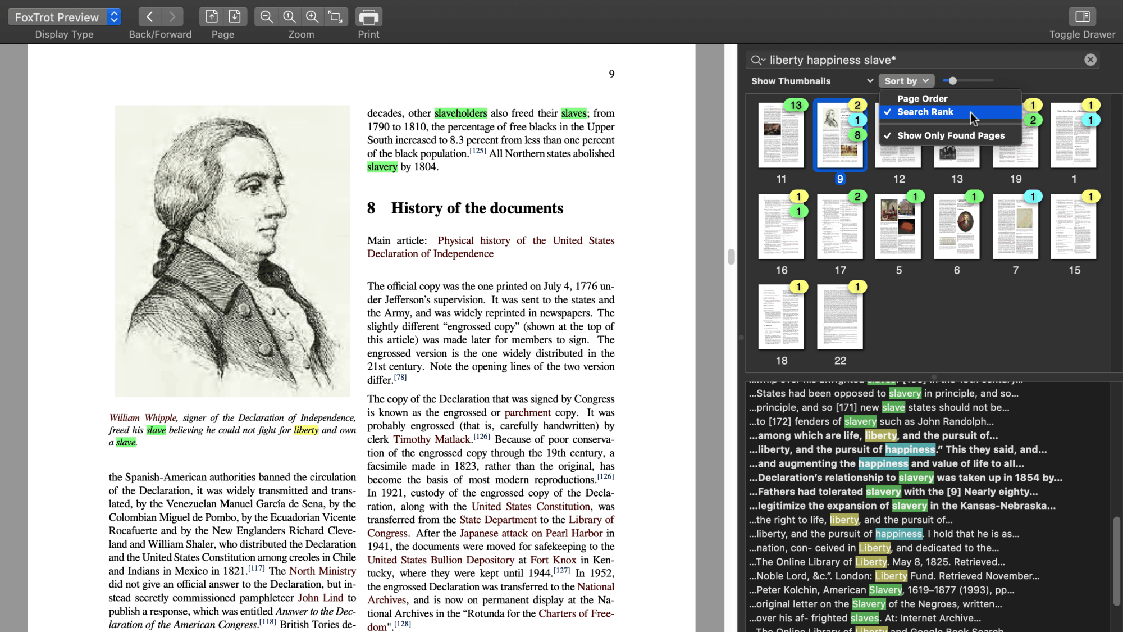This screenshot has height=632, width=1123.
Task: Open page 6 thumbnail
Action: [x=957, y=226]
